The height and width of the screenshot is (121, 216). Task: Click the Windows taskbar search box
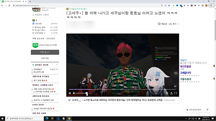(25, 119)
